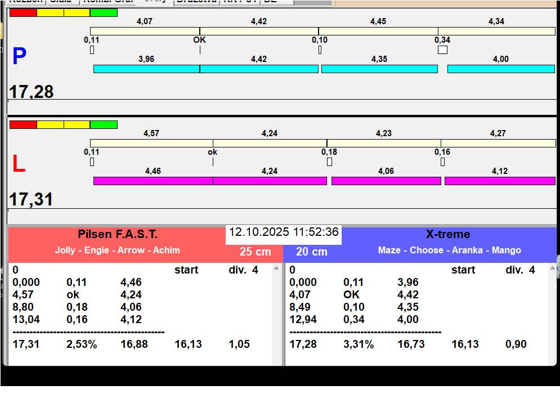Click the green start light in lane P

point(104,12)
